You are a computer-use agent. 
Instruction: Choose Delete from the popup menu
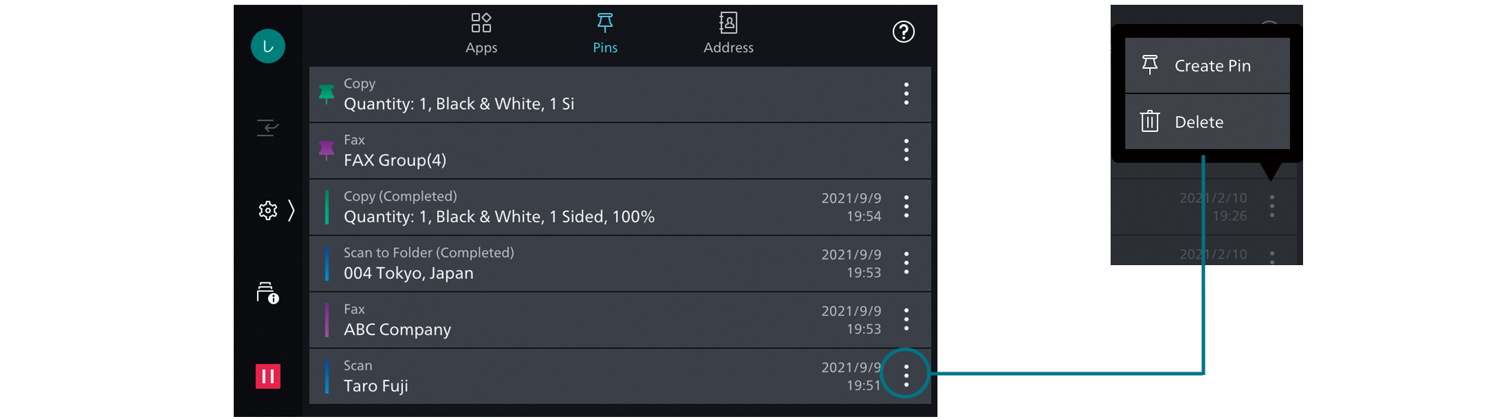(x=1207, y=122)
